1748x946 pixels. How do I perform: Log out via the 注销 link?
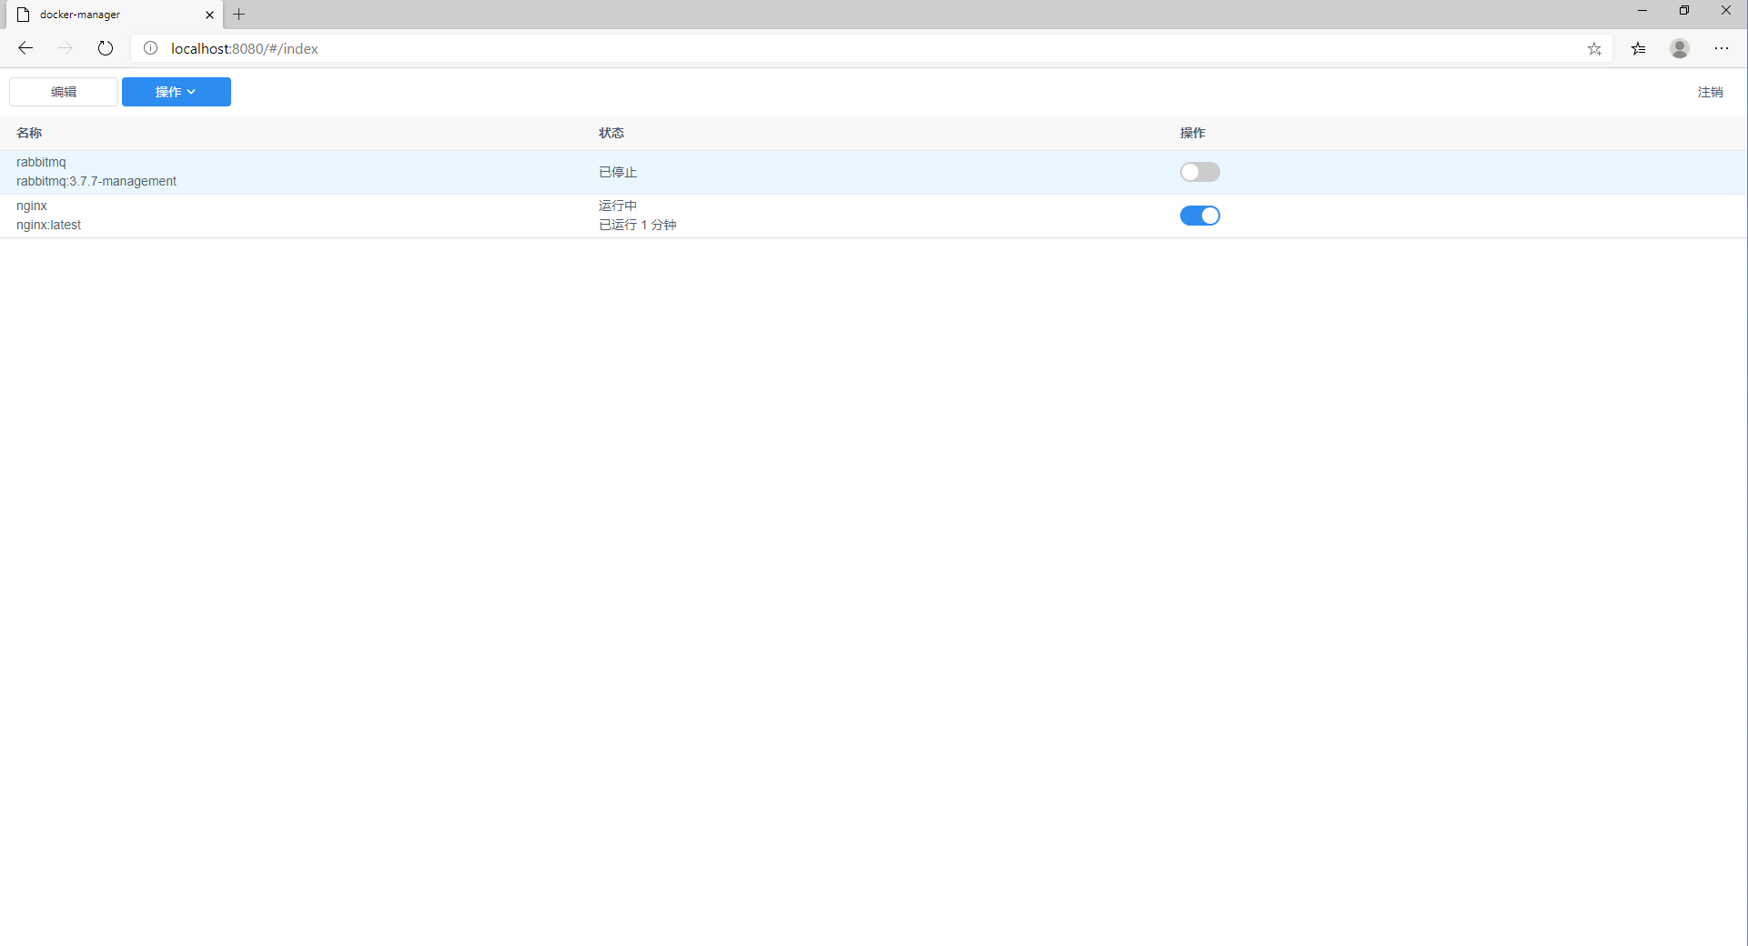coord(1710,92)
